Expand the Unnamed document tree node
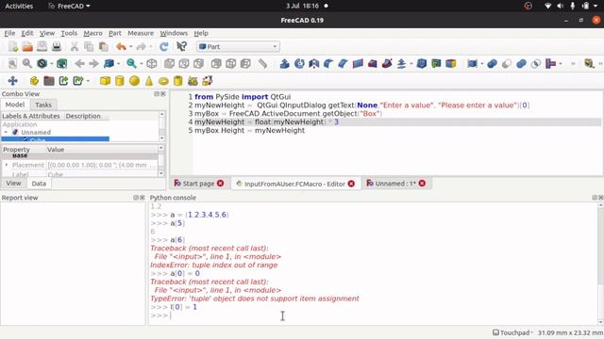 pos(6,132)
